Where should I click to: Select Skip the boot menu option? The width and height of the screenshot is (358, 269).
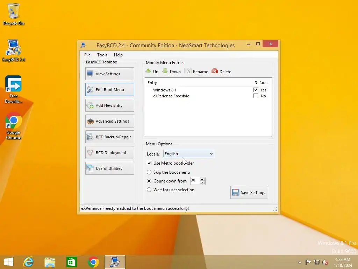(x=149, y=172)
